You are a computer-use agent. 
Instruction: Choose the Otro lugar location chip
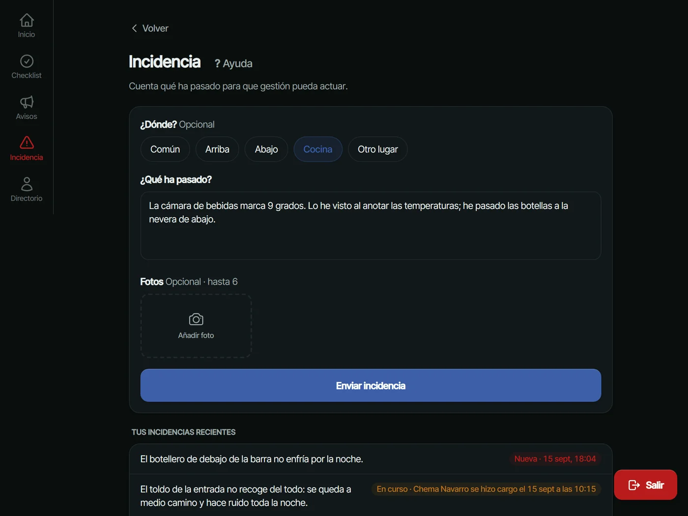click(x=378, y=149)
